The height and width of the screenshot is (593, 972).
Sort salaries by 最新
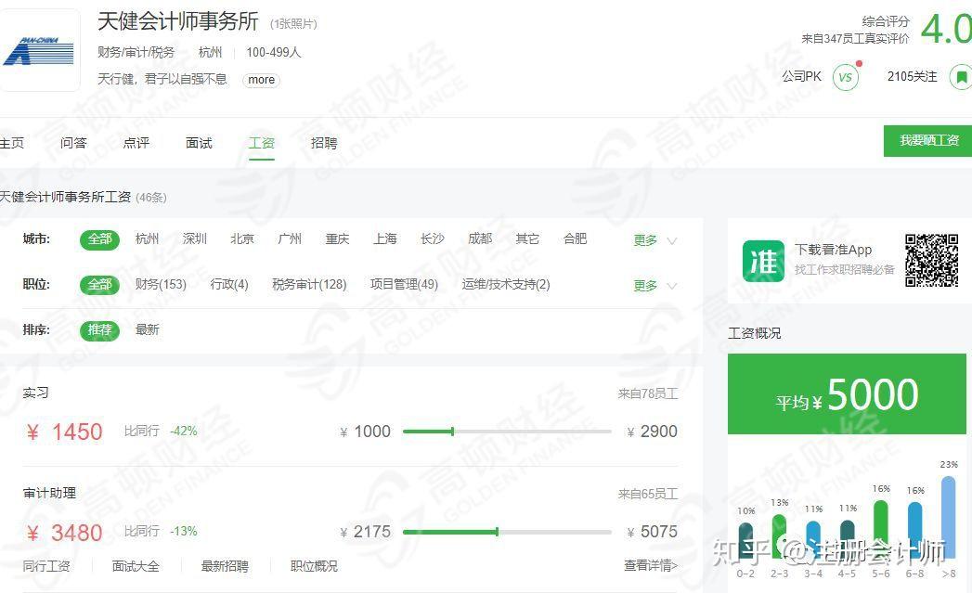click(x=147, y=330)
